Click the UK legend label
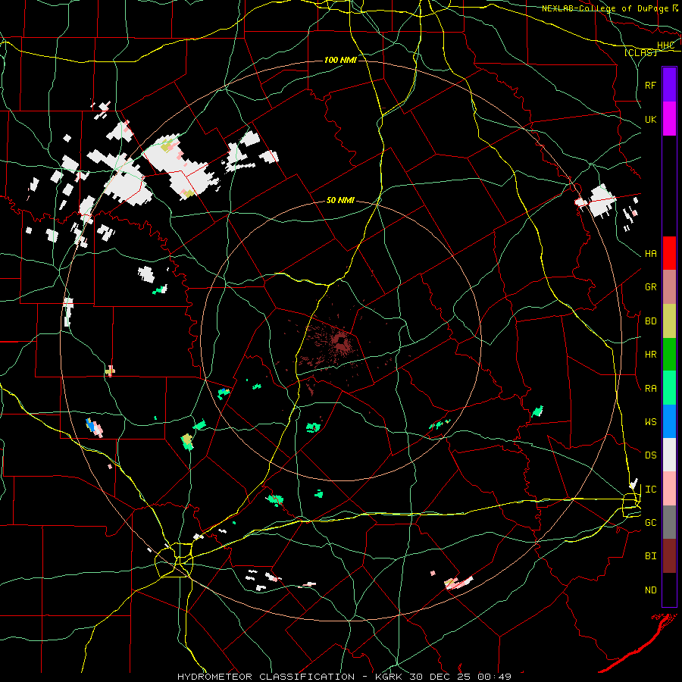682x682 pixels. (x=650, y=120)
